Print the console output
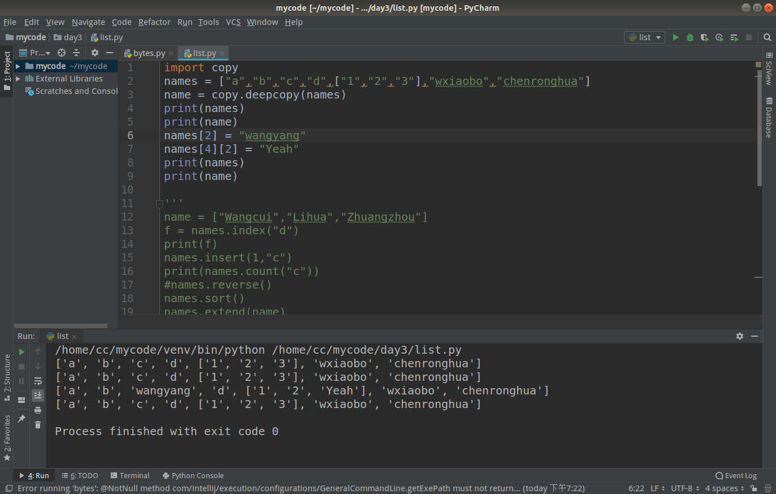The image size is (776, 494). 38,410
